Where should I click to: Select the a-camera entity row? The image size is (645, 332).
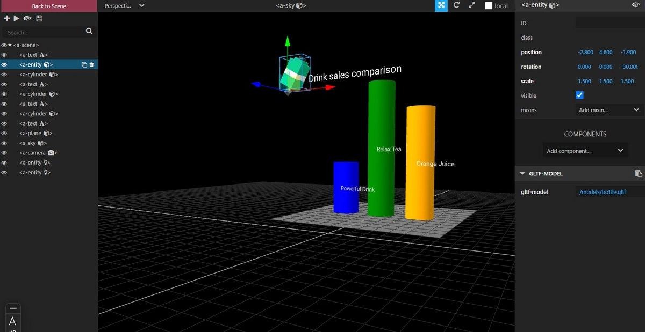49,153
